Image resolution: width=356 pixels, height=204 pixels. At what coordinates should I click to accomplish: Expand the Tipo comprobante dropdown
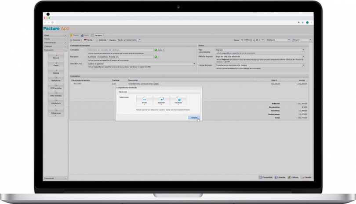point(303,50)
